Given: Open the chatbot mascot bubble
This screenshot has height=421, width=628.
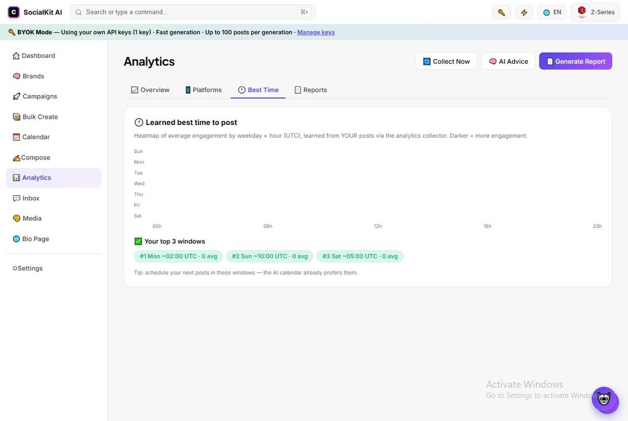Looking at the screenshot, I should [x=605, y=400].
